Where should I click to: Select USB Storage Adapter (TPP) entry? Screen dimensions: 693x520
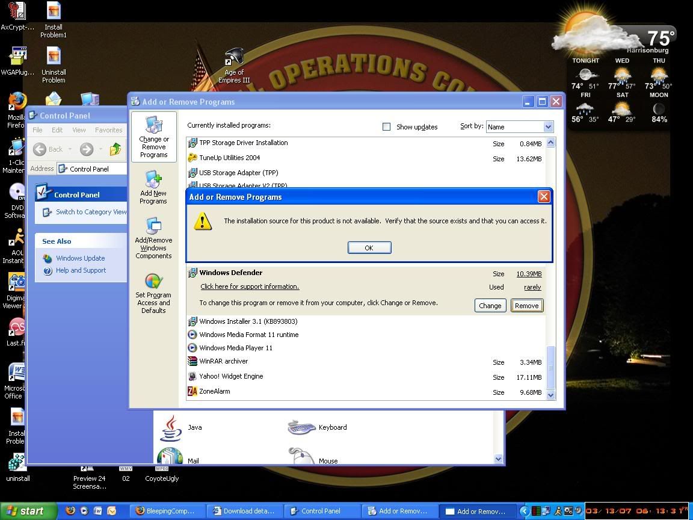366,173
